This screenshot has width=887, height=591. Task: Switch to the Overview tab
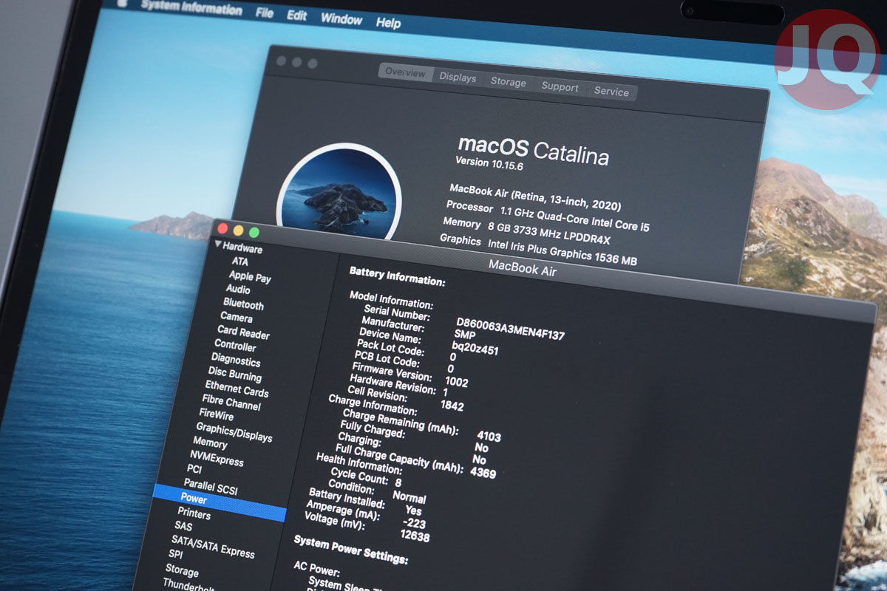(405, 72)
